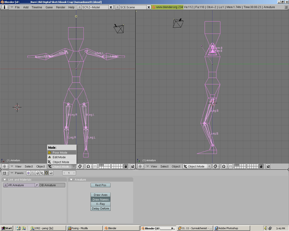
Task: Click the buttons window type icon
Action: point(6,173)
